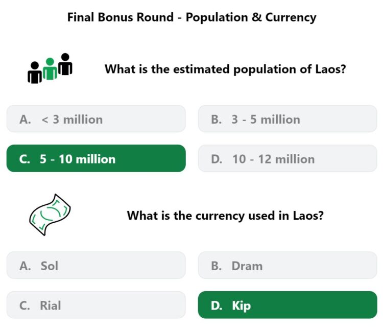The height and width of the screenshot is (330, 383).
Task: Click the word 'Laos' in the currency question
Action: [x=308, y=215]
